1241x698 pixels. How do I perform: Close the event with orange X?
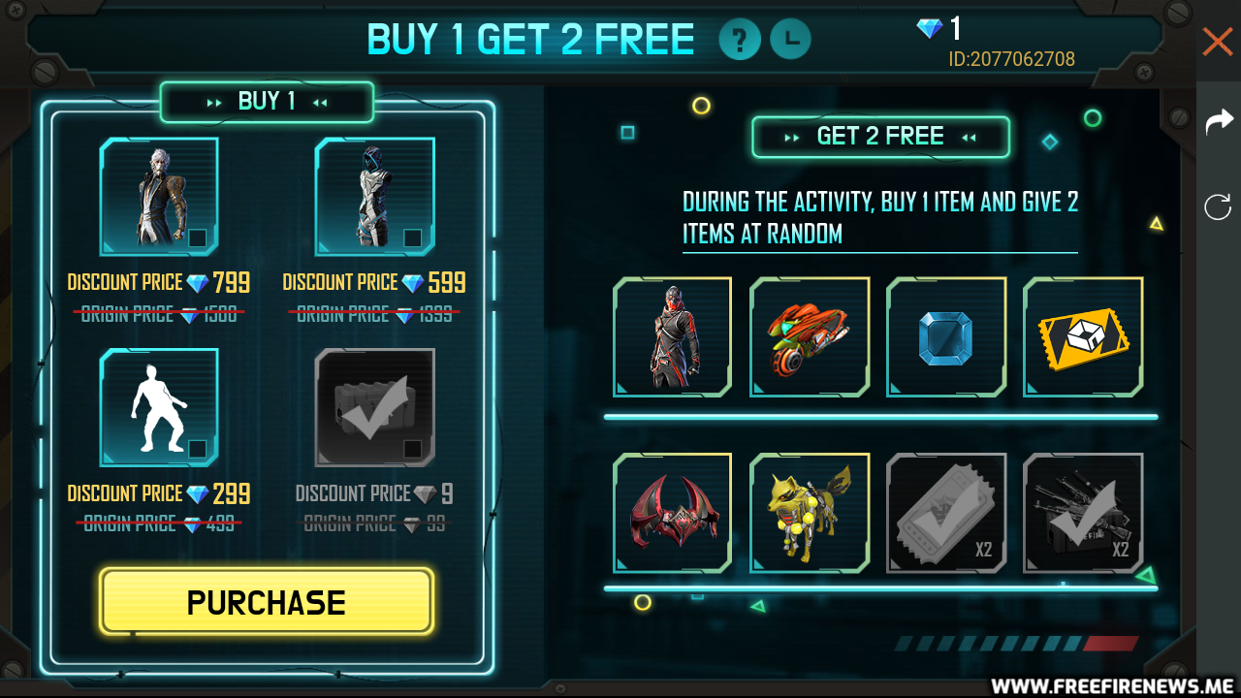[x=1218, y=41]
